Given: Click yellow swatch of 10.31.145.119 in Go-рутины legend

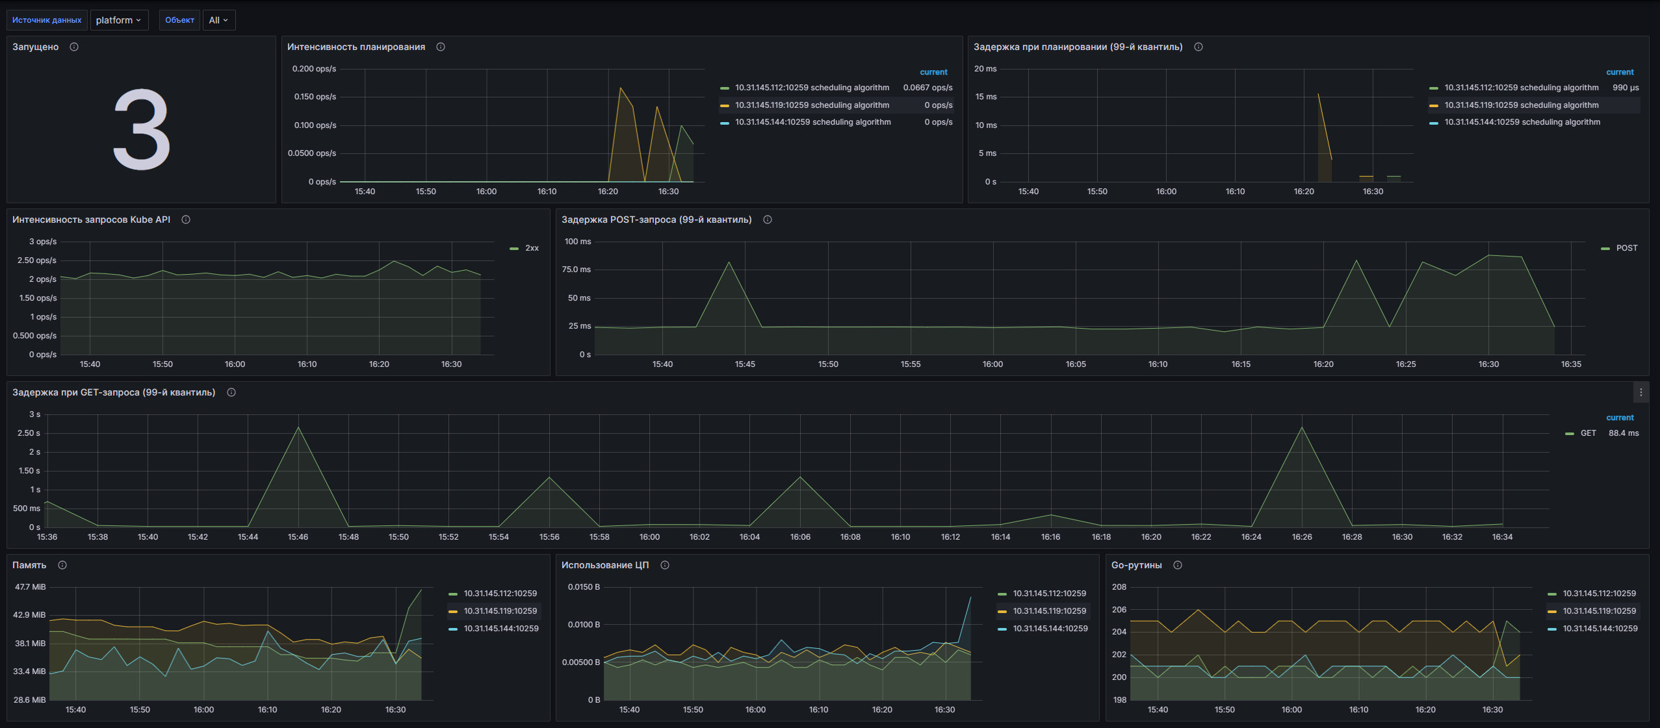Looking at the screenshot, I should [x=1552, y=612].
